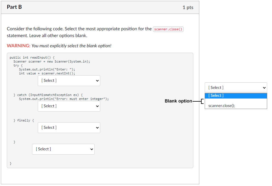
Task: Choose the highlighted [ Select ] option in example list
Action: tap(236, 96)
